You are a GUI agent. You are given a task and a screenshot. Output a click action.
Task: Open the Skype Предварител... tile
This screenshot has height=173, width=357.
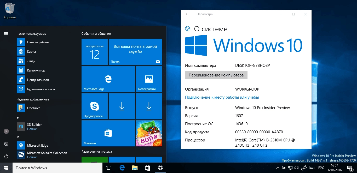click(95, 106)
